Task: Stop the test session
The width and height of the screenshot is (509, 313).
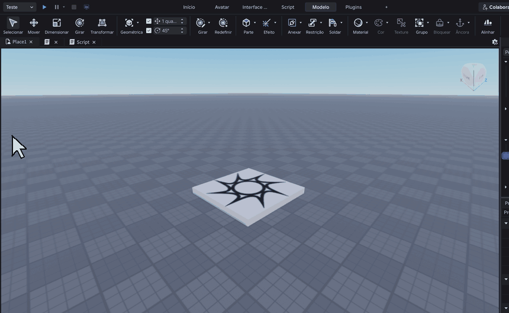Action: click(74, 7)
